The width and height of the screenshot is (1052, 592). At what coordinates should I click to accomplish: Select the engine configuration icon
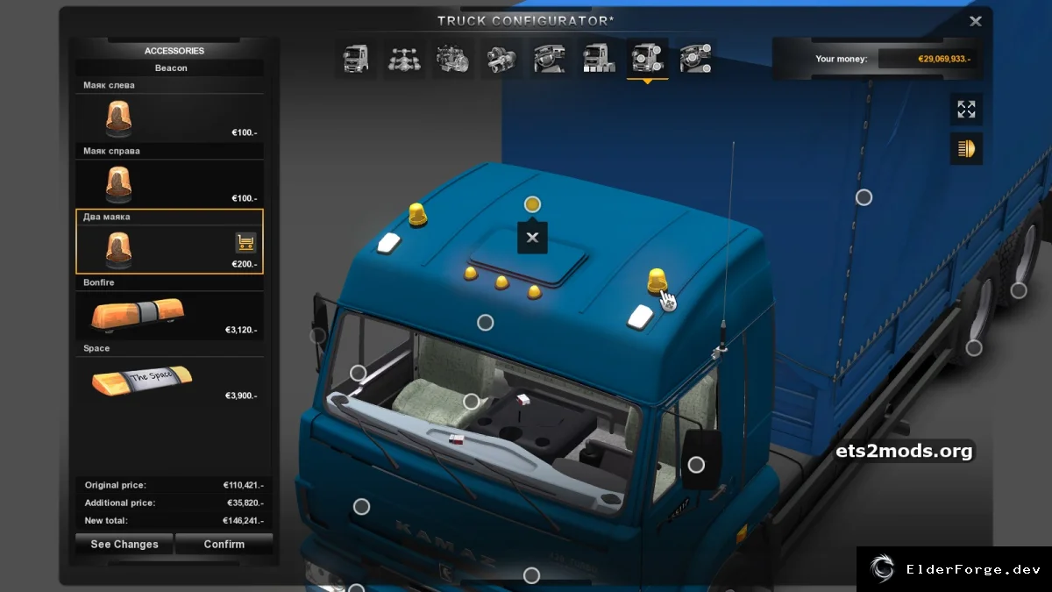click(453, 60)
